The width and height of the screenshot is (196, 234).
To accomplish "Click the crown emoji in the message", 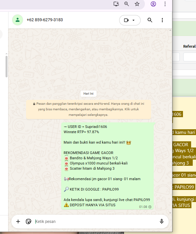I will tap(129, 143).
